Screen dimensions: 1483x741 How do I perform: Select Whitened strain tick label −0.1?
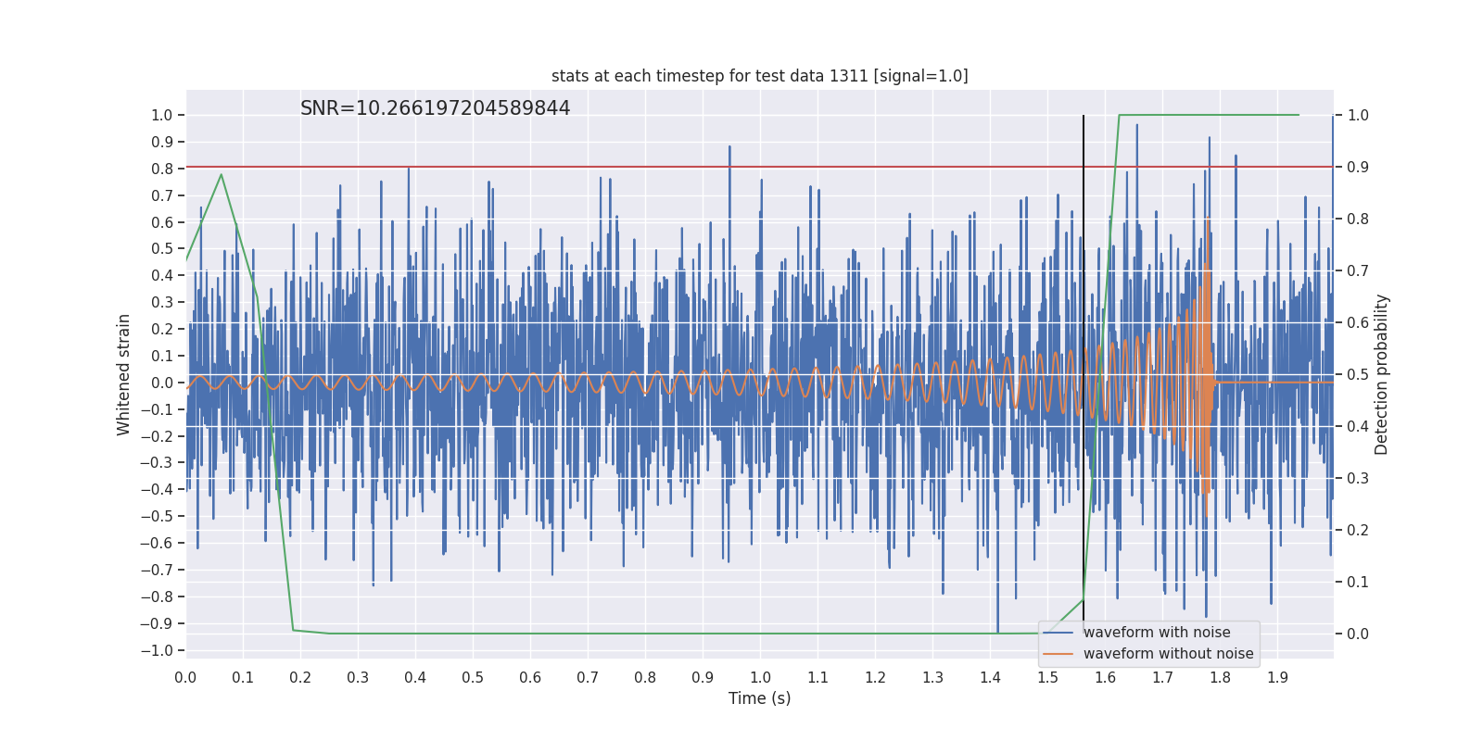click(x=157, y=410)
